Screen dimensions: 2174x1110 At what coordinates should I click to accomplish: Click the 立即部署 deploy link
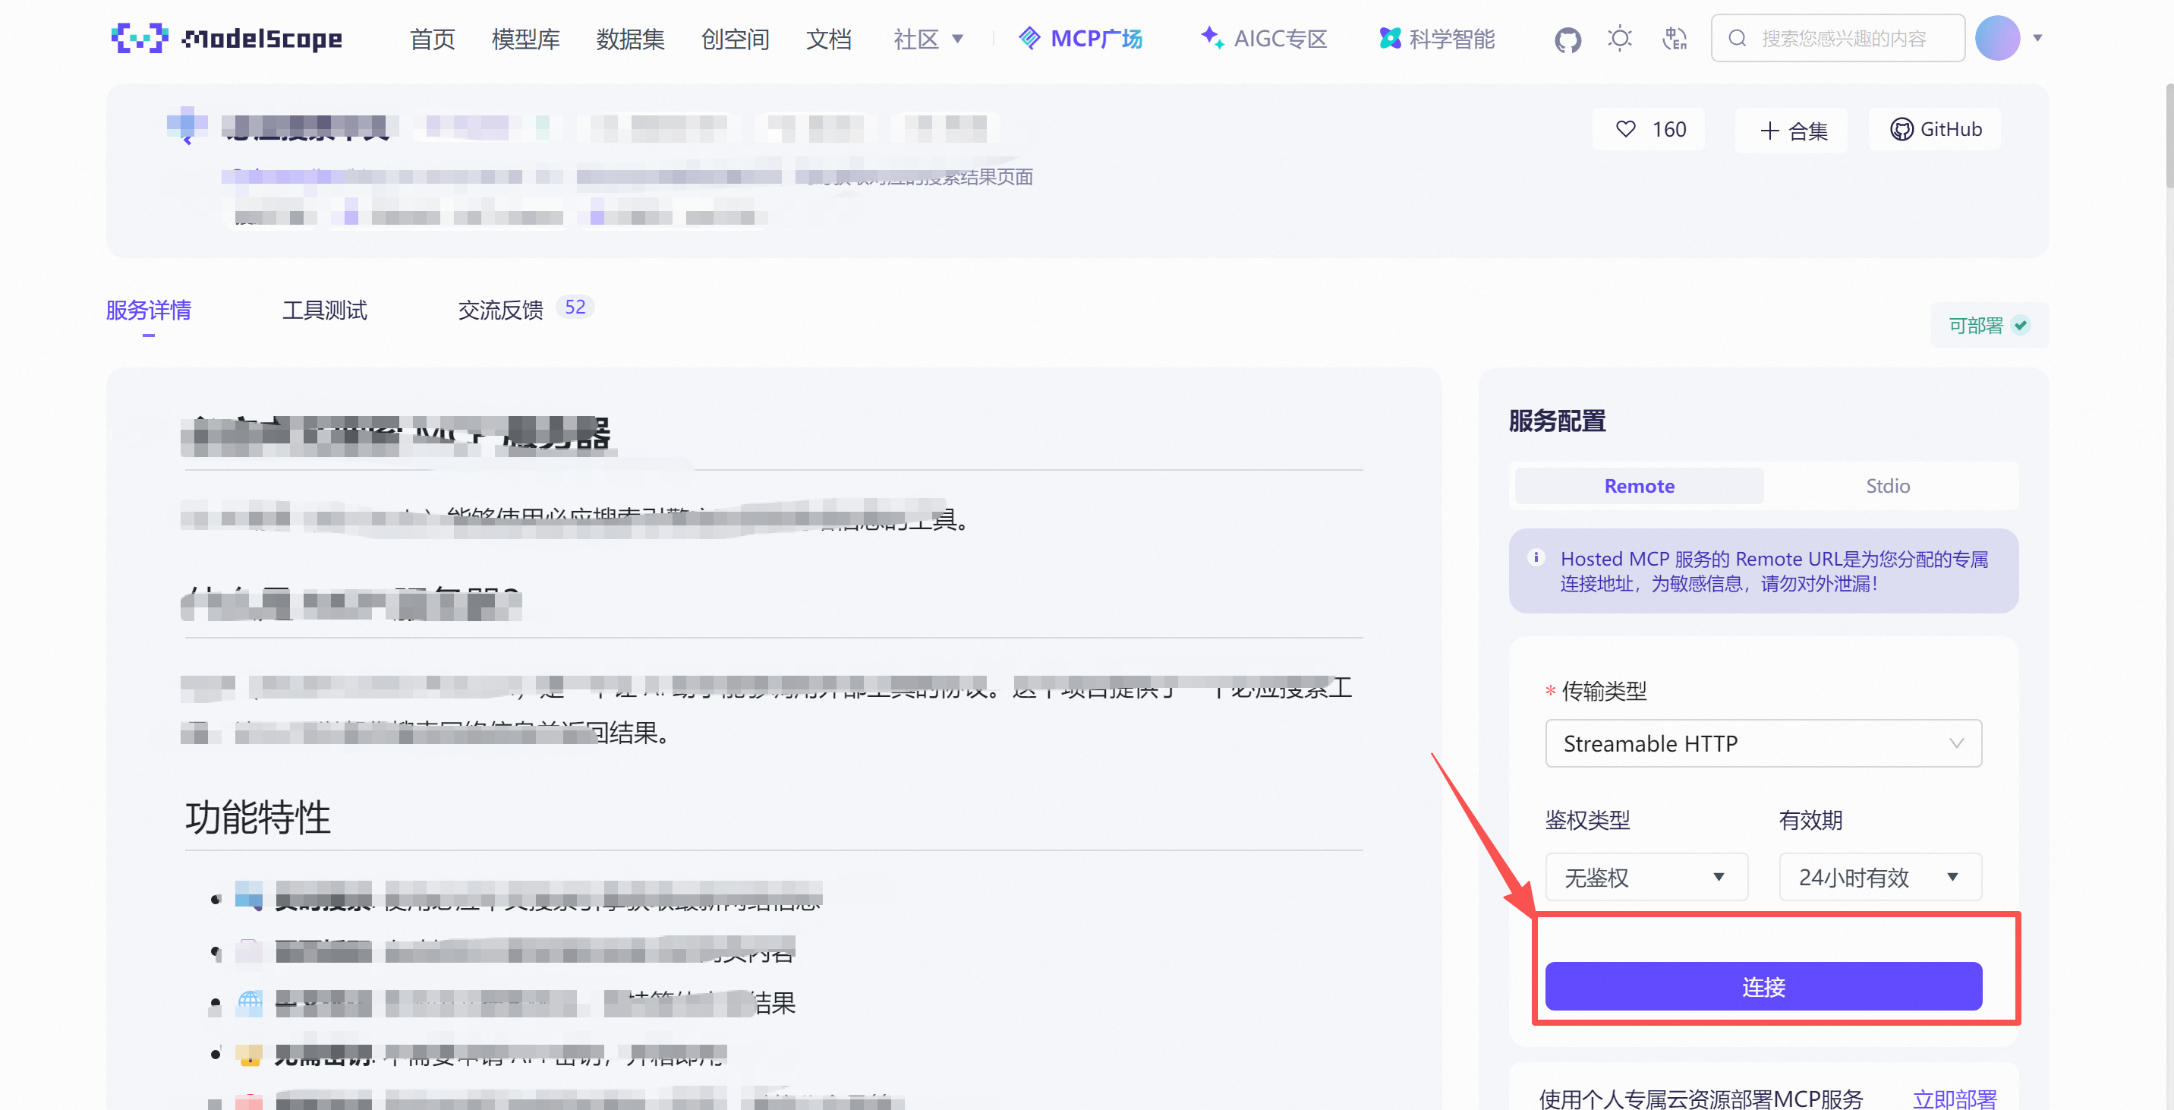(1954, 1098)
